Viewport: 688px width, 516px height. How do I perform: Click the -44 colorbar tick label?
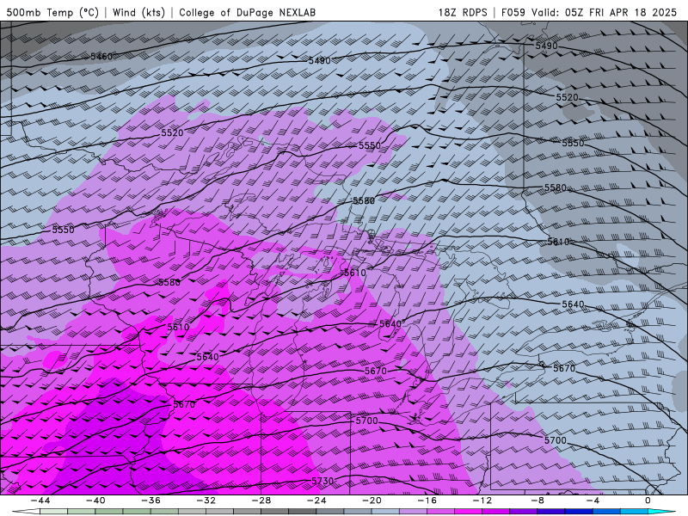pyautogui.click(x=40, y=501)
